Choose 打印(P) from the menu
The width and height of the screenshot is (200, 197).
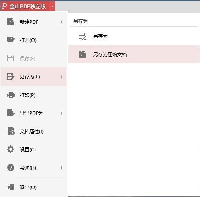click(34, 95)
